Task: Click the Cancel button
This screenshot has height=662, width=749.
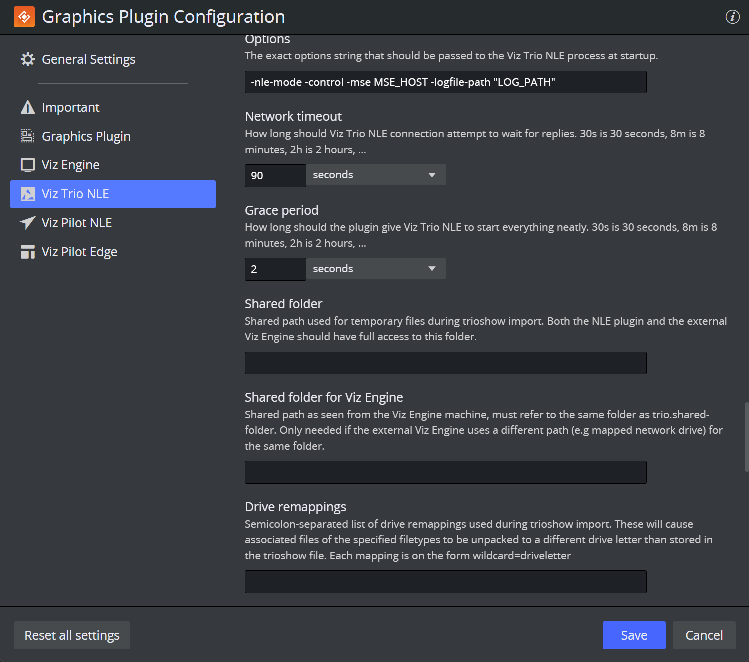Action: [x=704, y=635]
